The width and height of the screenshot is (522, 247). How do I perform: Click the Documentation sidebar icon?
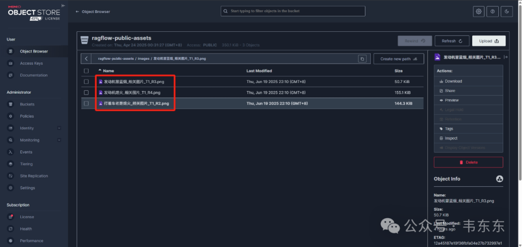11,75
